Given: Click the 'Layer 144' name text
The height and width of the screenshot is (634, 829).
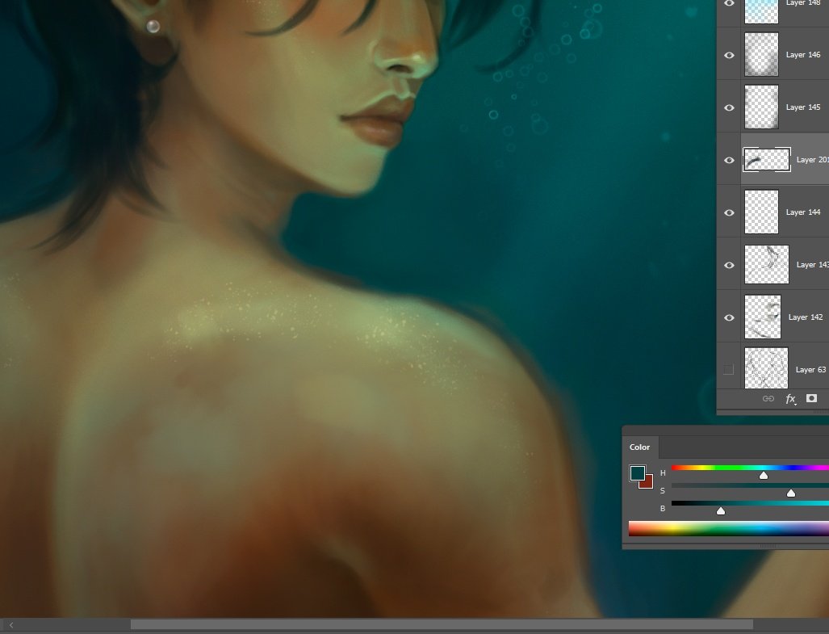Looking at the screenshot, I should pyautogui.click(x=803, y=212).
